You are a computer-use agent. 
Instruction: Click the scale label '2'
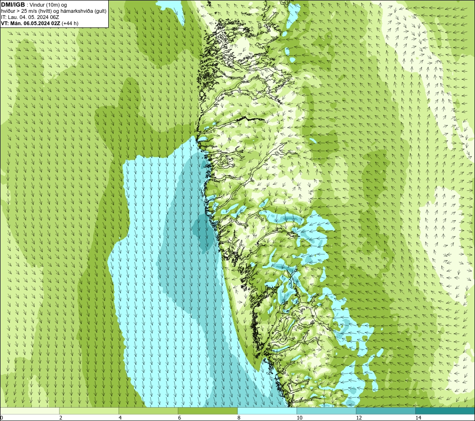click(61, 418)
